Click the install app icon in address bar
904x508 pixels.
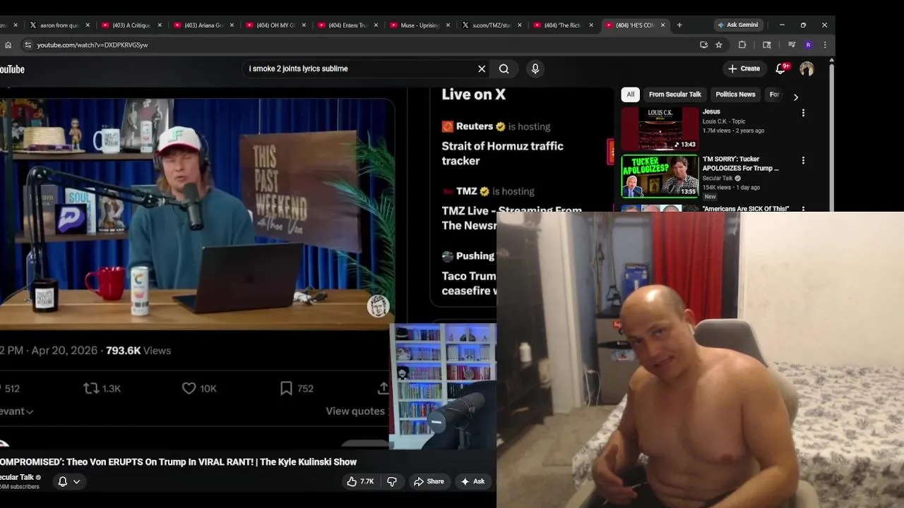coord(703,44)
